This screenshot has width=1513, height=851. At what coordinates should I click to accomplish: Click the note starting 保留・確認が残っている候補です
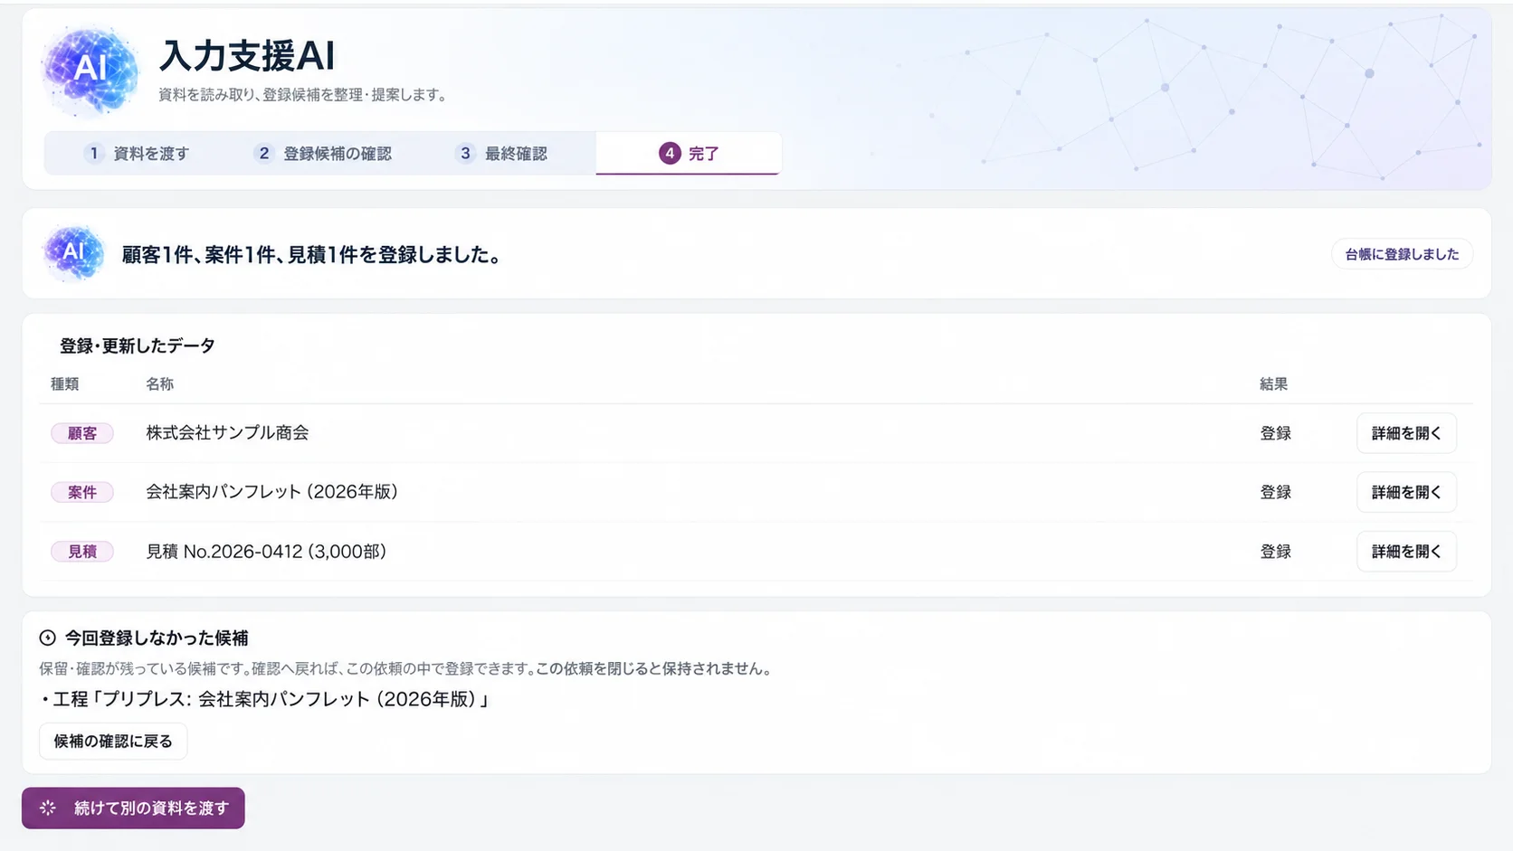point(405,668)
